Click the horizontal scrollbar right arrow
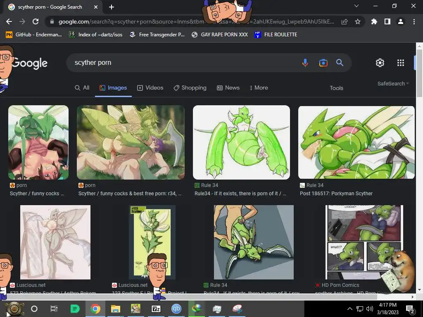 [413, 297]
